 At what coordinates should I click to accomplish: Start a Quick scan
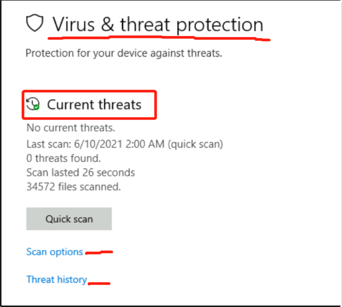tap(69, 219)
